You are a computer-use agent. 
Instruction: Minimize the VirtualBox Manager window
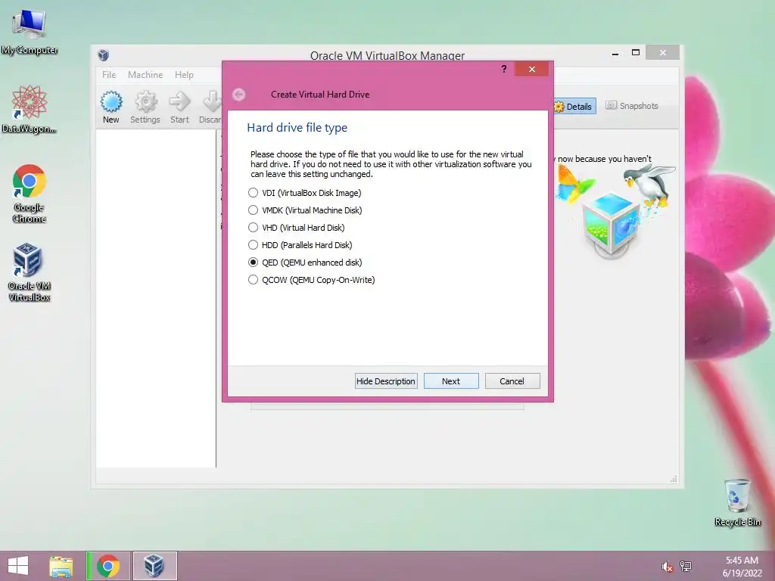[615, 53]
